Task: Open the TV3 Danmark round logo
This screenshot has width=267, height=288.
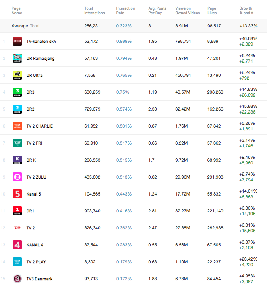Action: point(17,279)
